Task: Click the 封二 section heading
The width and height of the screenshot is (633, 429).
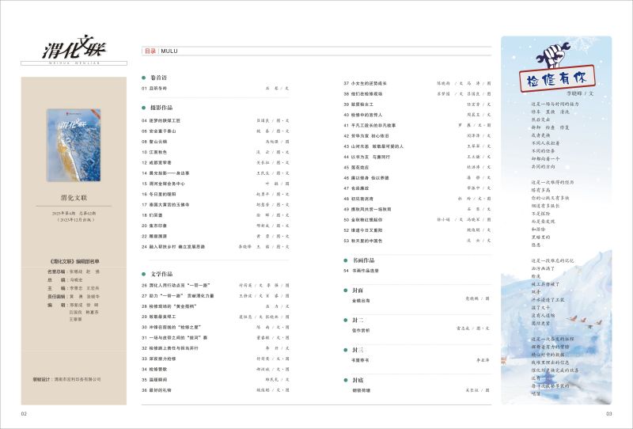Action: pos(358,319)
